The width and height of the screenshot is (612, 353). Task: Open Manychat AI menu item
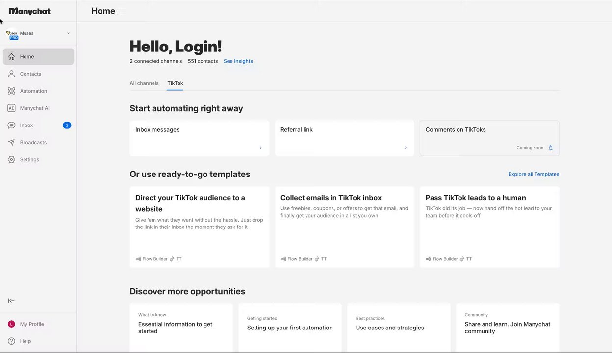tap(38, 108)
